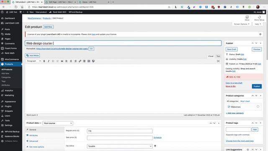Click Save Draft
This screenshot has height=151, width=268.
pos(232,49)
